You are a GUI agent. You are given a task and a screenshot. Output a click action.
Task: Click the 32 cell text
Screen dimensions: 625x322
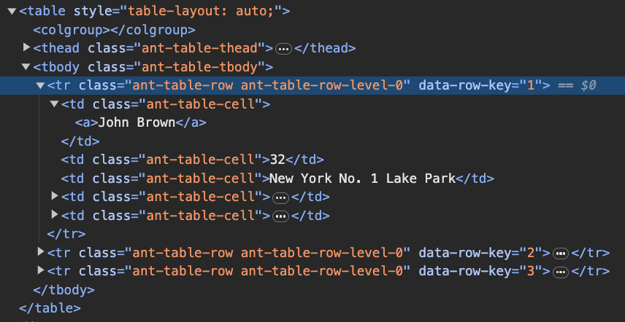[x=277, y=160]
